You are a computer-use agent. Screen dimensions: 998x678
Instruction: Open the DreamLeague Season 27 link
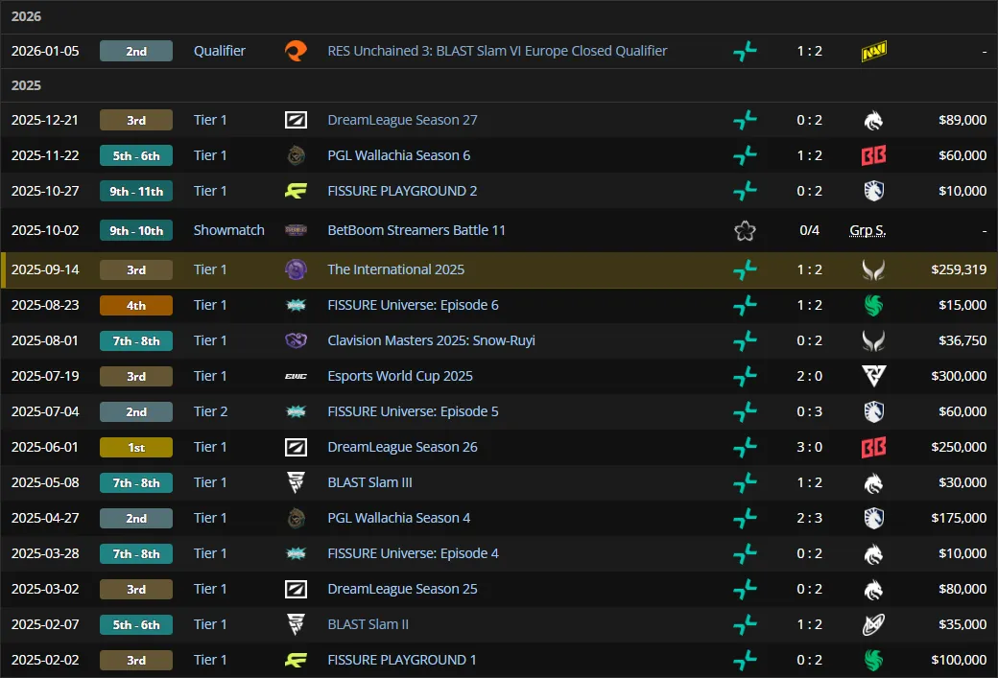click(x=402, y=120)
